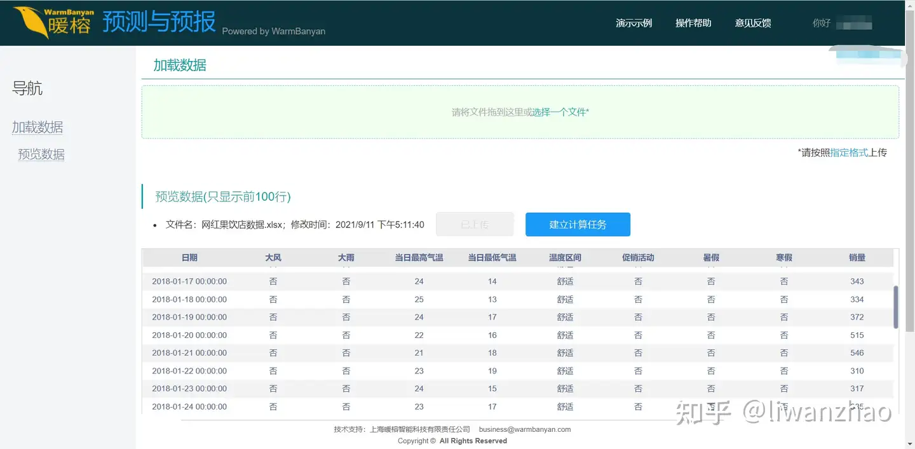The image size is (915, 449).
Task: Click highest temperature 21 in 2018-01-21 row
Action: click(x=419, y=353)
